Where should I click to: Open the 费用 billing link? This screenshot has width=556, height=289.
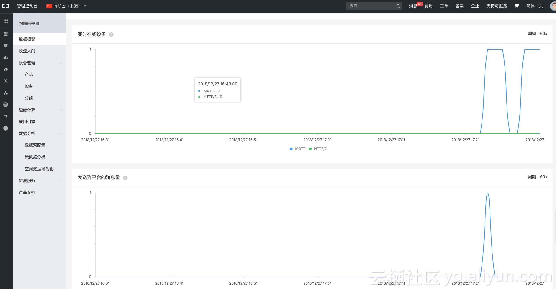pyautogui.click(x=429, y=6)
